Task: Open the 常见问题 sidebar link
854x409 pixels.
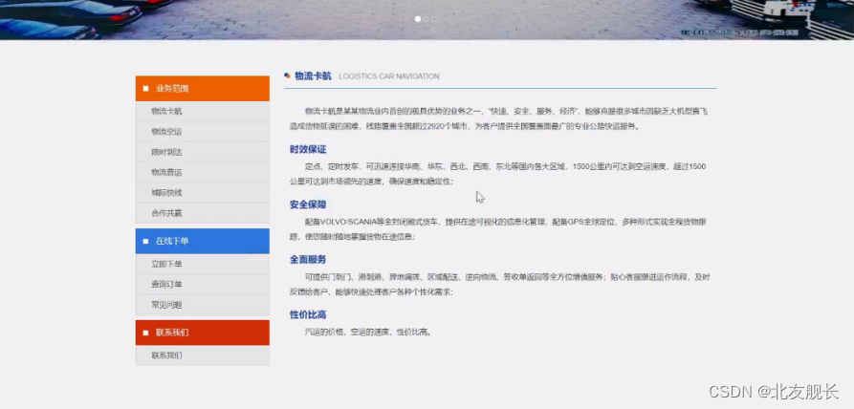Action: 203,305
